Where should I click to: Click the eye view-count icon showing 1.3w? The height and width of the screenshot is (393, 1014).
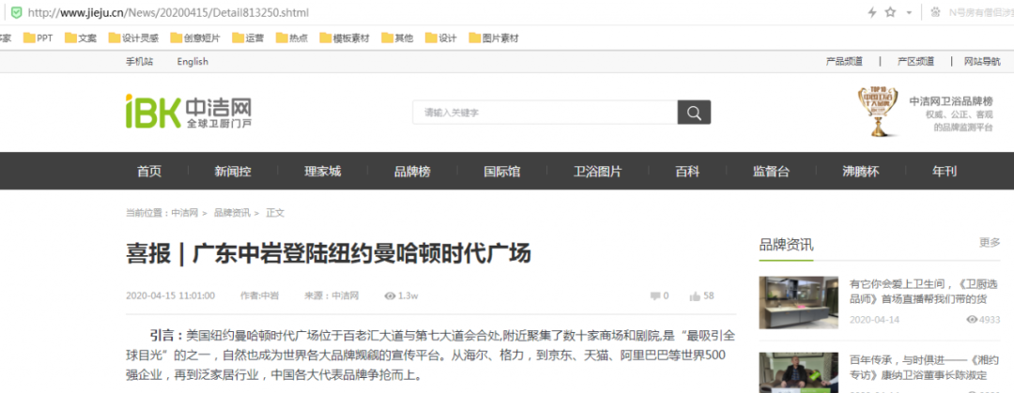[x=390, y=296]
